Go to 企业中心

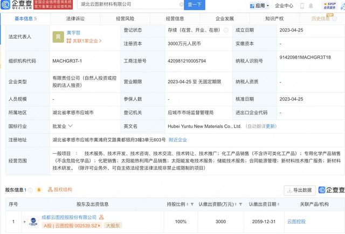click(284, 6)
